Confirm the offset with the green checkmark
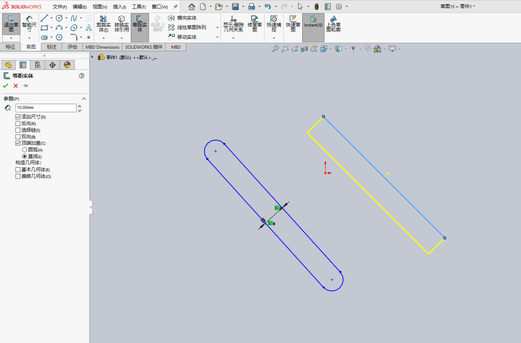Screen dimensions: 521x343 click(x=5, y=86)
